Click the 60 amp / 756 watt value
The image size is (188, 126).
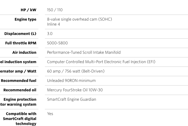76,71
